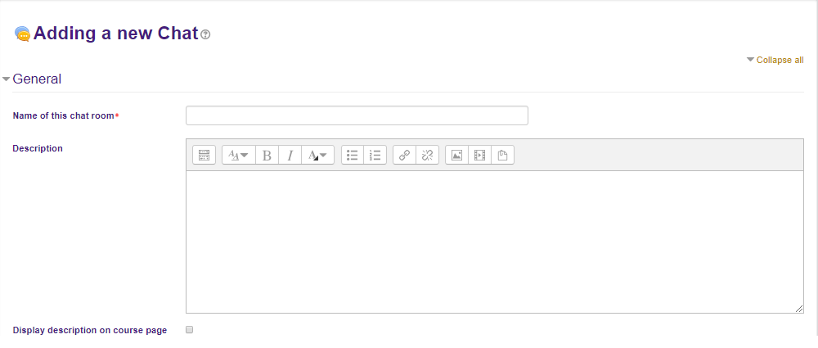Click the chat bubble icon beside the heading
Screen dimensions: 818x348
pyautogui.click(x=22, y=34)
